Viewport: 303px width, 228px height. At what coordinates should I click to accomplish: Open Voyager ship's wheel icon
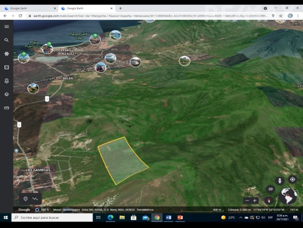[x=6, y=54]
